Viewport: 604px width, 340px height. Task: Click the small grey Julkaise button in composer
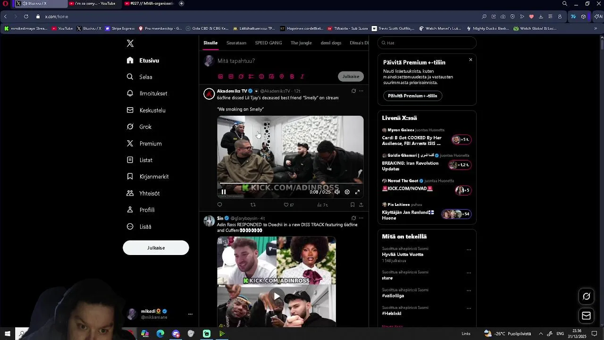(351, 76)
